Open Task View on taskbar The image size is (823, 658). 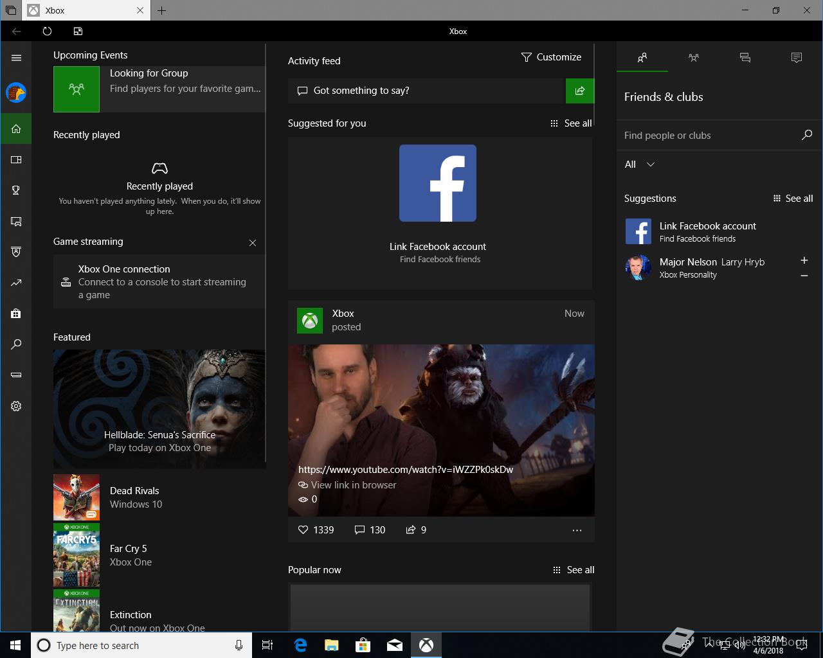[267, 645]
